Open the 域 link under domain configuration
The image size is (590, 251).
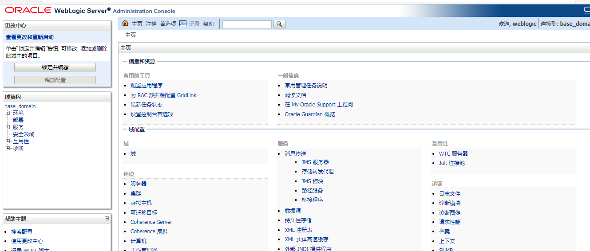133,154
